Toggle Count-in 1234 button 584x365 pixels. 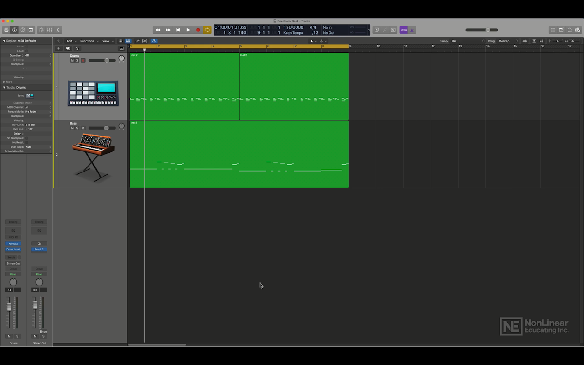pyautogui.click(x=403, y=30)
